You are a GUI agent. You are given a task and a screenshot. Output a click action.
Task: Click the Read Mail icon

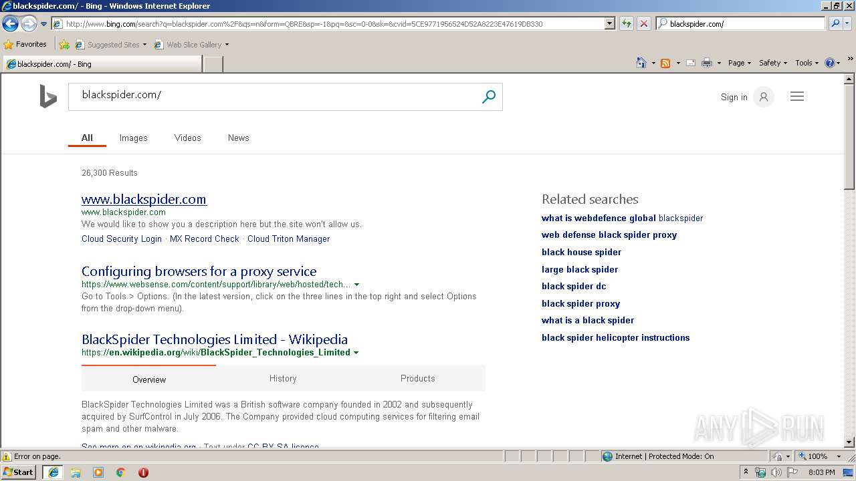[691, 63]
